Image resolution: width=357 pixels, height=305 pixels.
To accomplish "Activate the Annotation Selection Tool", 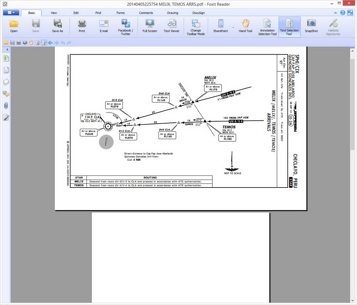I will pos(267,27).
